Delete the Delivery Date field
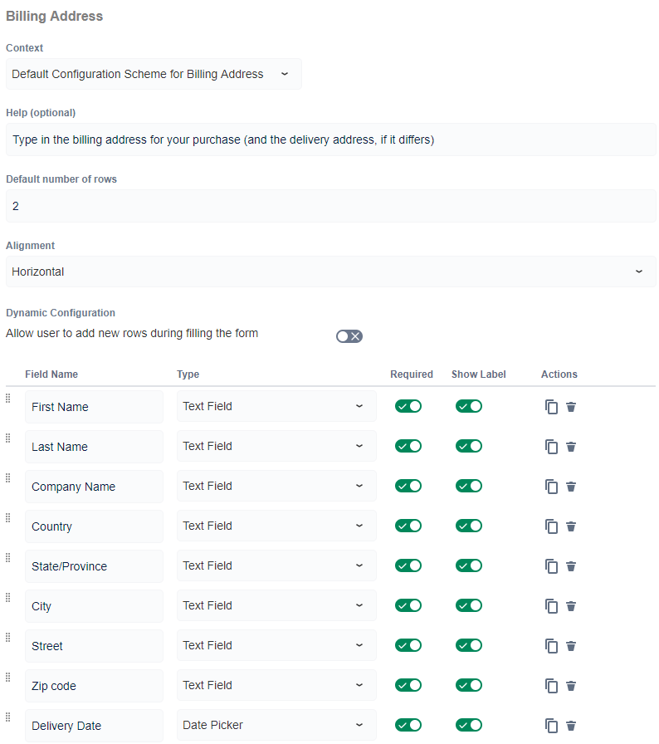 (x=571, y=725)
